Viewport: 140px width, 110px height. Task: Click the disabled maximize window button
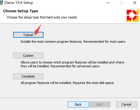[121, 3]
